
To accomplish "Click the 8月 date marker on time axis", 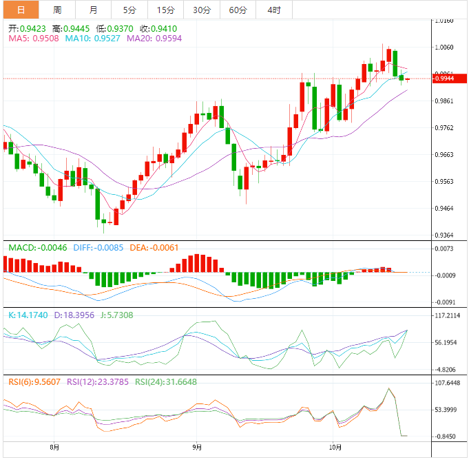I will click(56, 446).
